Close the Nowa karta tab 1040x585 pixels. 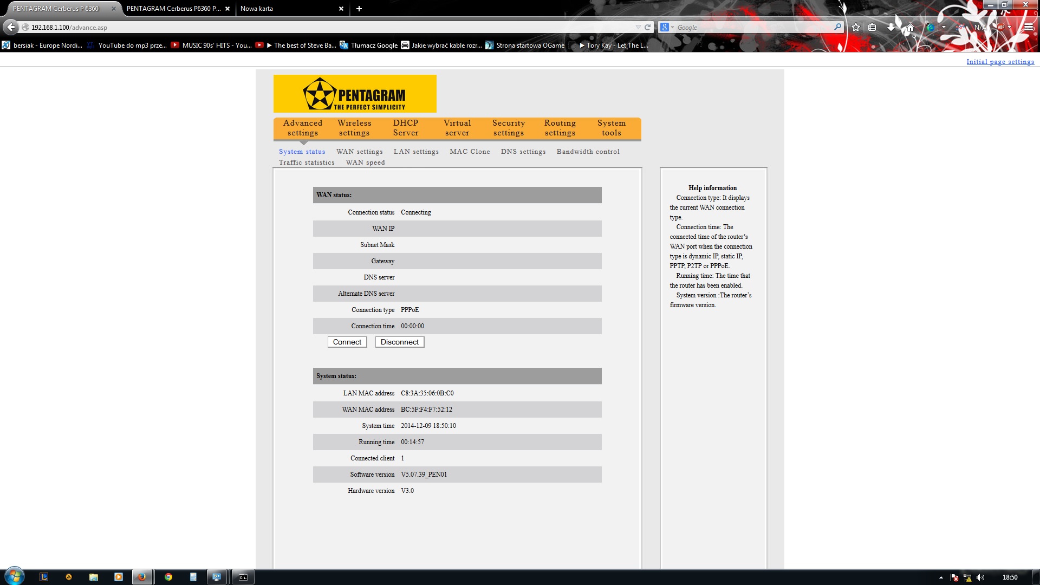pos(341,9)
